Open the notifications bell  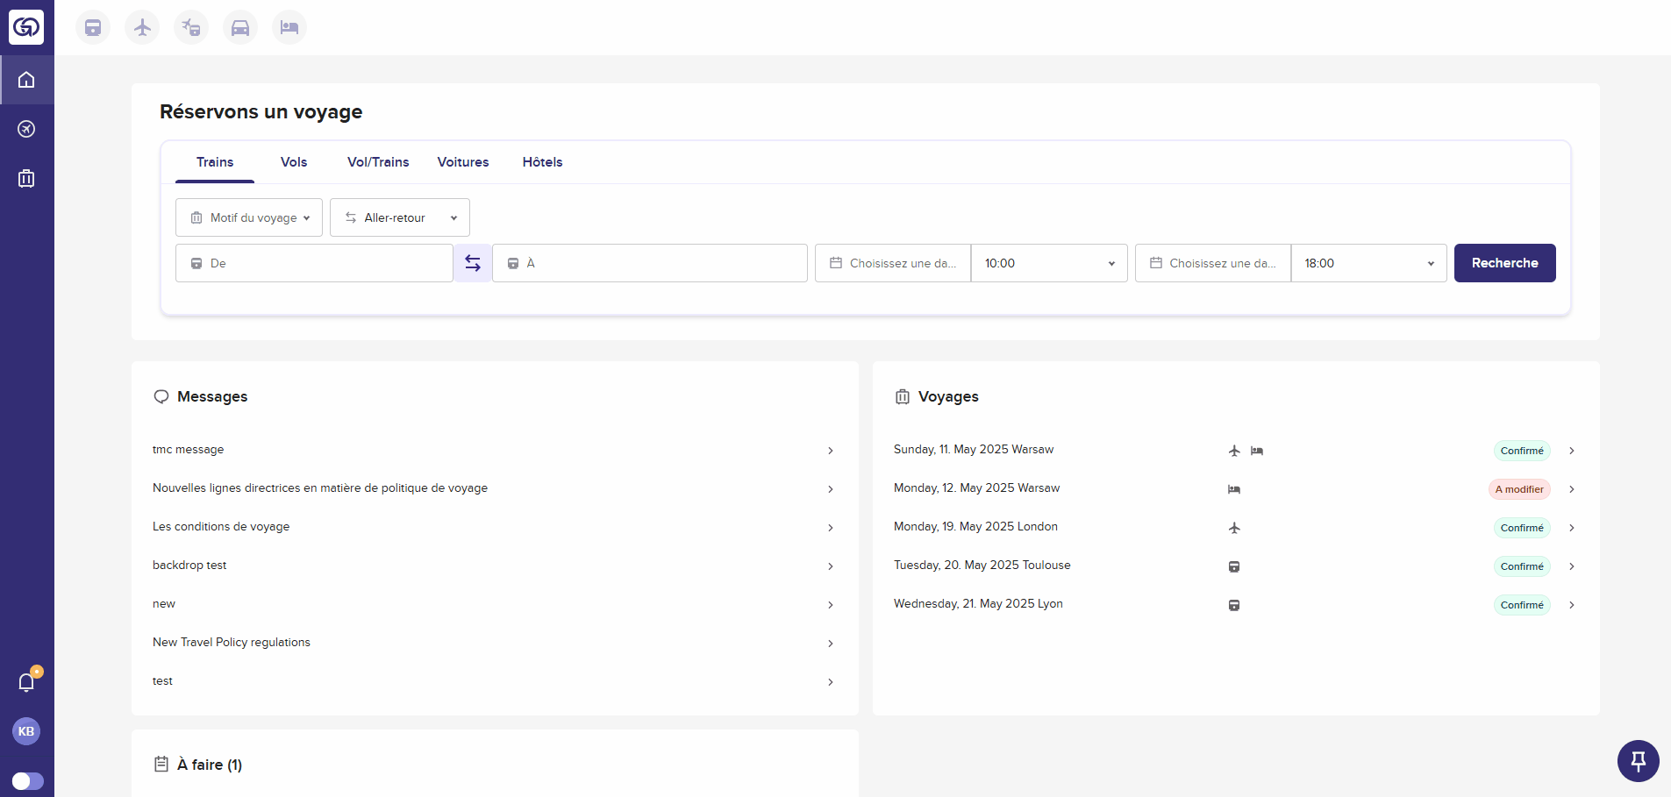click(26, 682)
